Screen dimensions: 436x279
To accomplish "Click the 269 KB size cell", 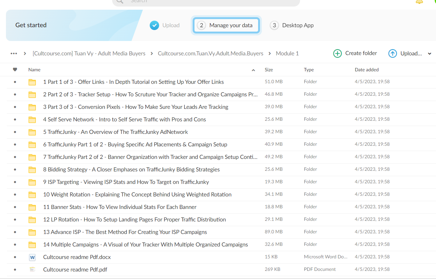I will (x=272, y=269).
